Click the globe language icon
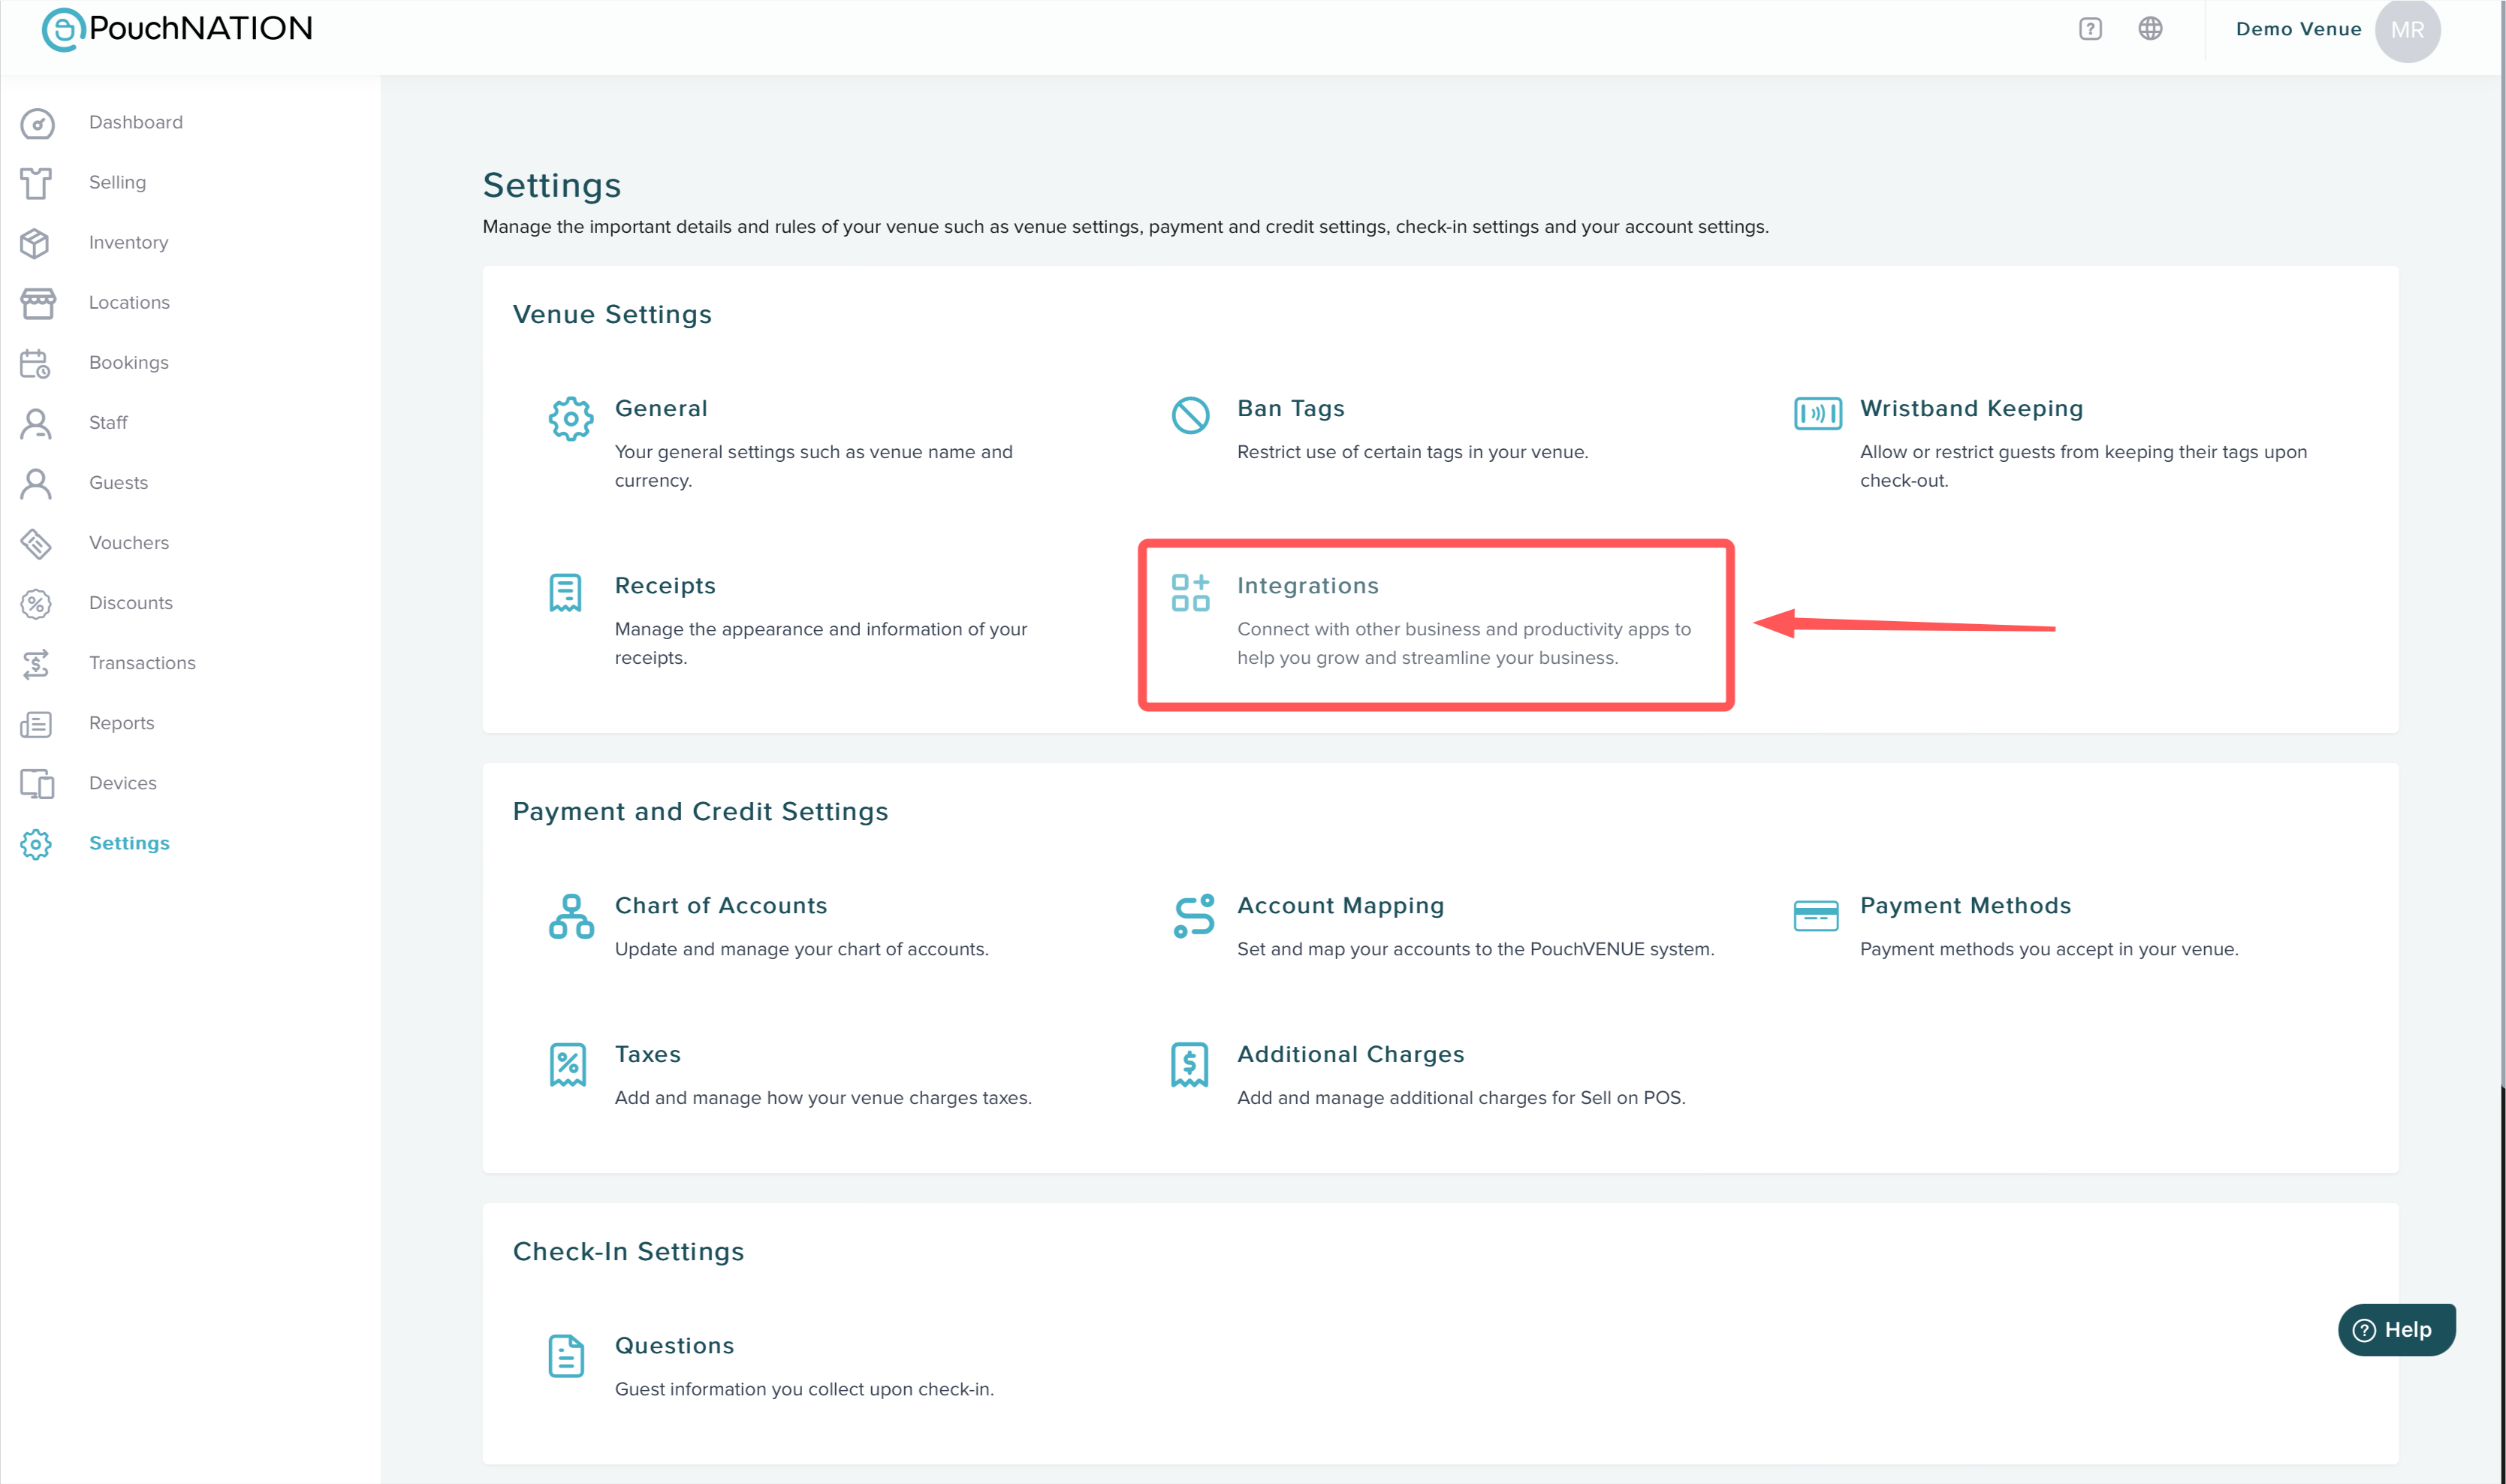This screenshot has width=2506, height=1484. (2150, 29)
